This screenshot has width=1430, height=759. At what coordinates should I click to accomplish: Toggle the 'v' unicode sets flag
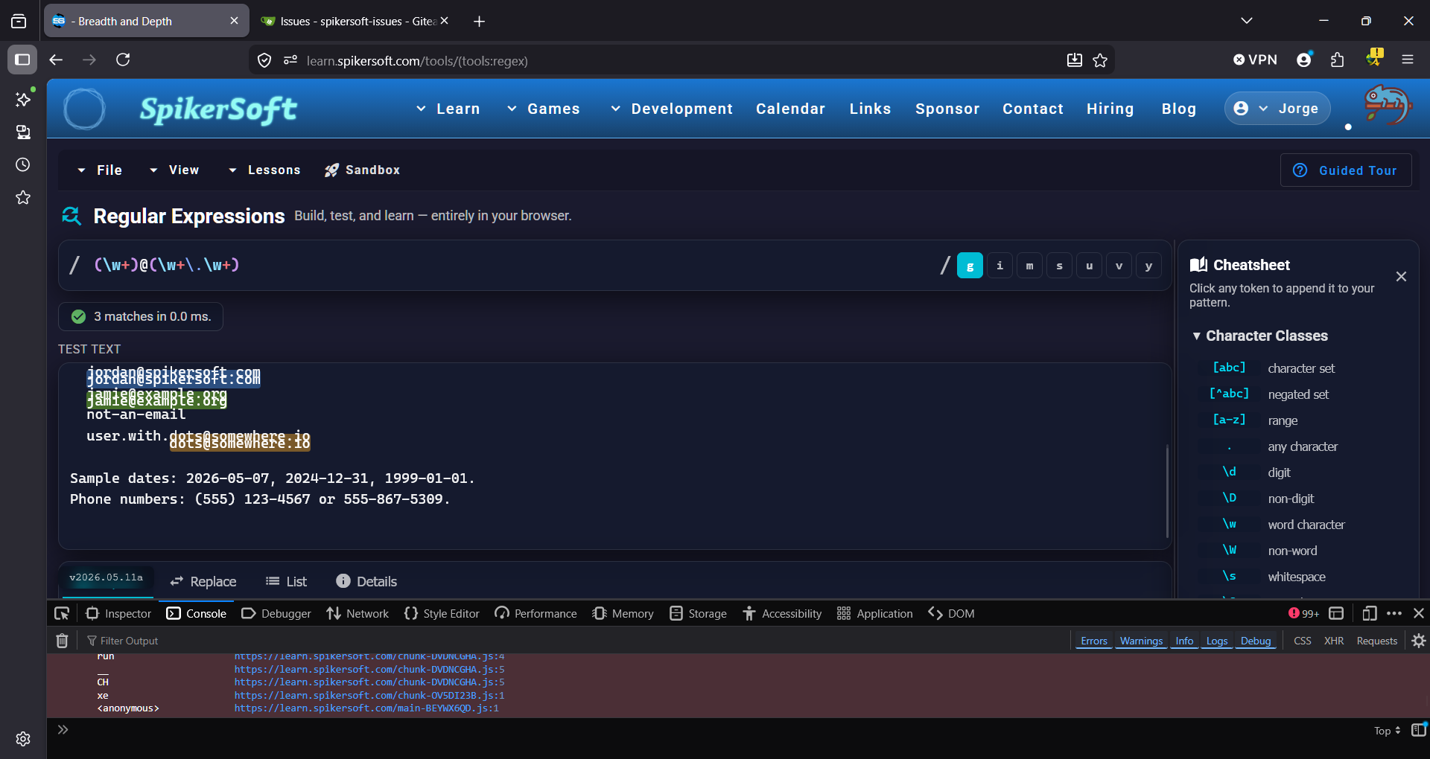(1119, 266)
